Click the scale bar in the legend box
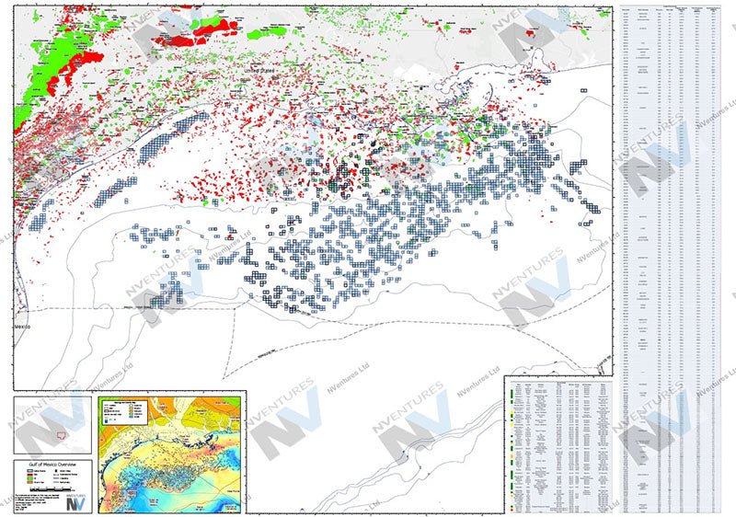The image size is (736, 517). pyautogui.click(x=51, y=489)
